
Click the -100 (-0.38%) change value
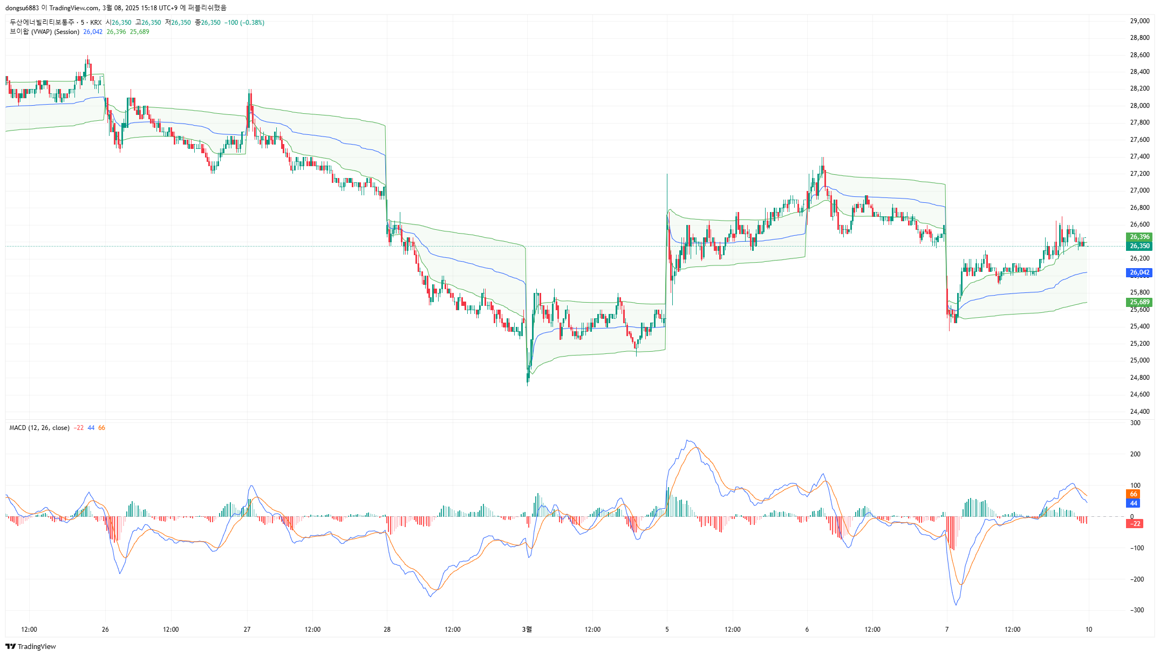pos(244,23)
